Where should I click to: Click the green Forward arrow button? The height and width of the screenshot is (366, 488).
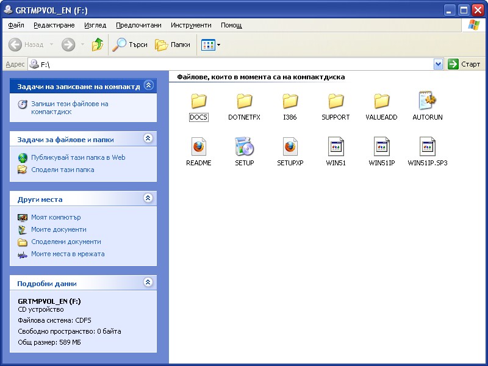68,45
